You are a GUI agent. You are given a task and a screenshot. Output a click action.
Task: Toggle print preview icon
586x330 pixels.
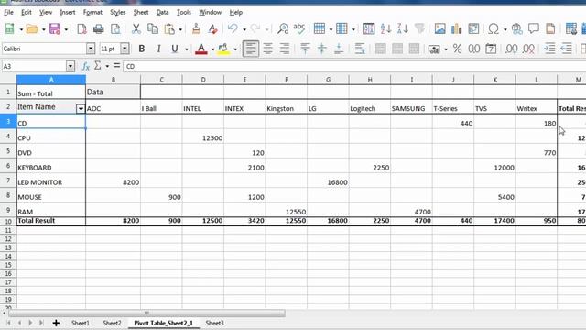[x=115, y=28]
